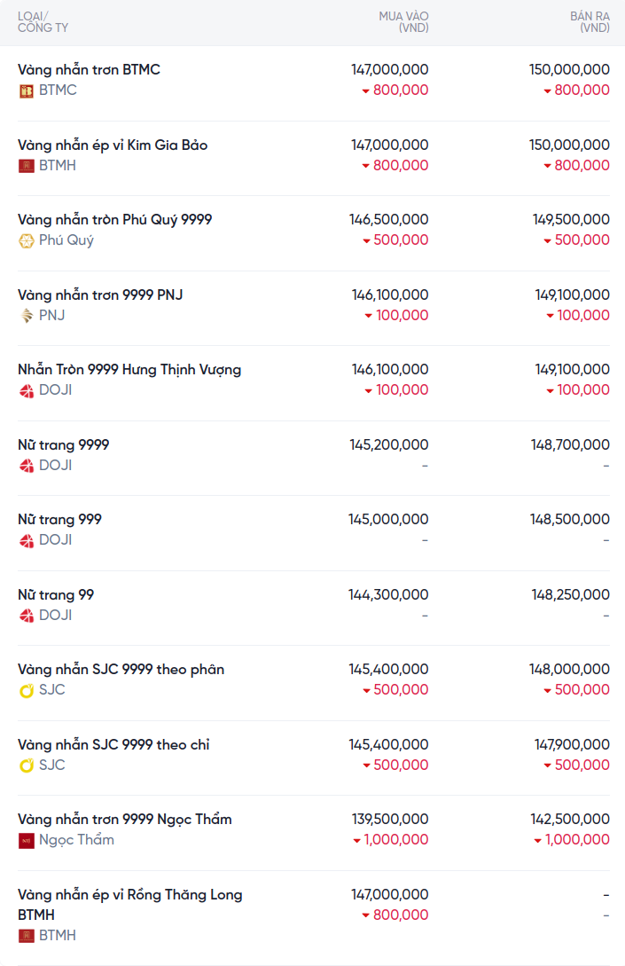Click the LOẠI/CÔNG TY column header
The width and height of the screenshot is (625, 966).
[43, 22]
